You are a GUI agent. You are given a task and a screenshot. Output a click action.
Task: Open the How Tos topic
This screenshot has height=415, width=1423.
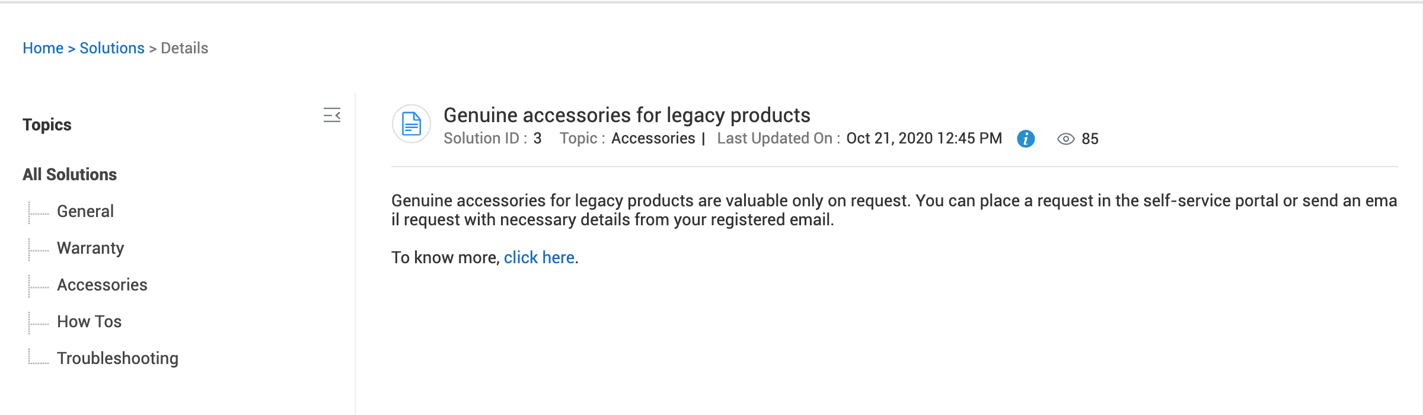[x=89, y=321]
